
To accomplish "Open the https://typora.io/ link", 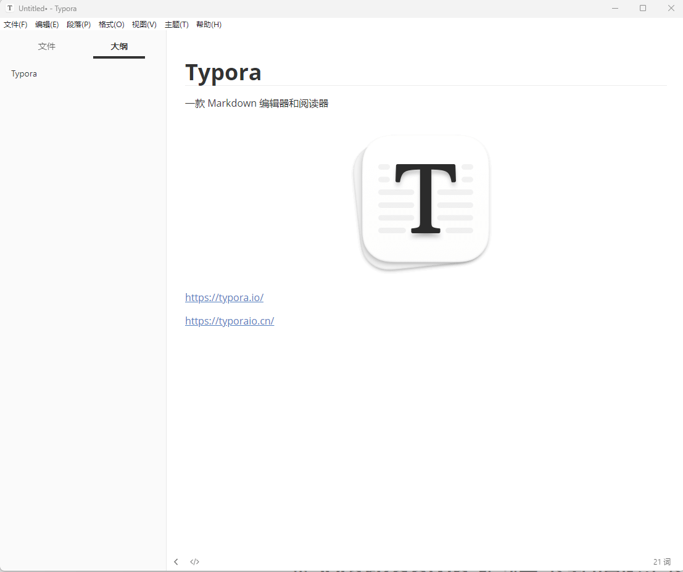I will [x=225, y=297].
